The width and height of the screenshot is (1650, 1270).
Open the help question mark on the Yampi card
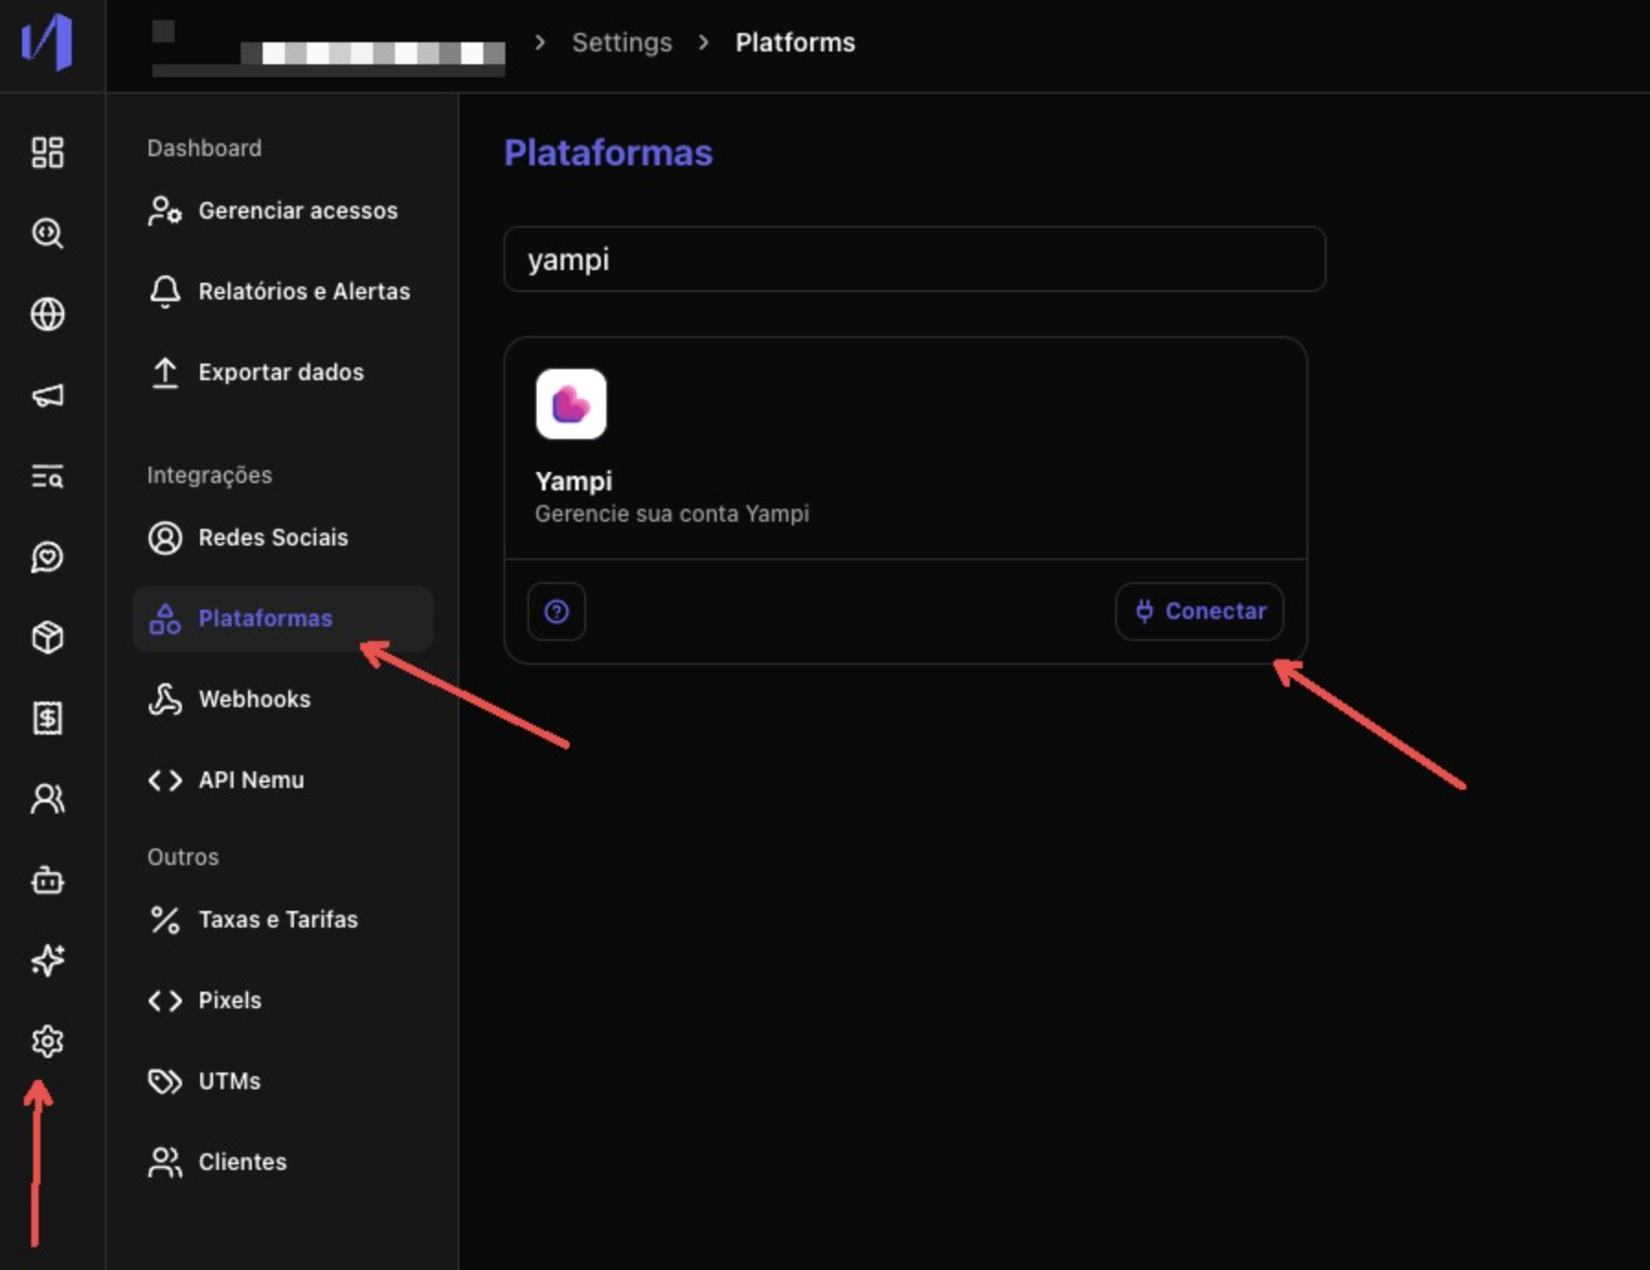tap(557, 612)
